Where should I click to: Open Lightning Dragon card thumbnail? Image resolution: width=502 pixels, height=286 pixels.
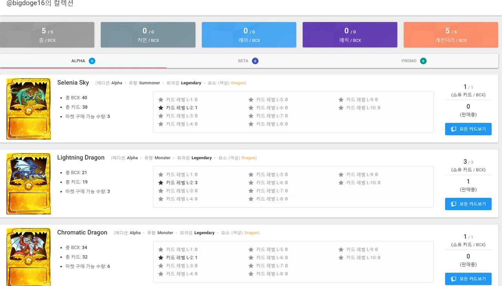coord(29,183)
